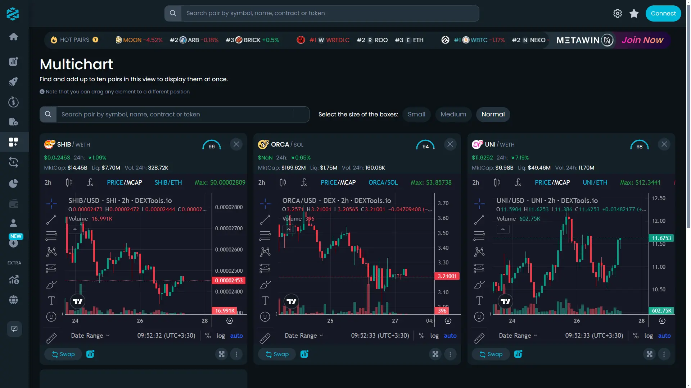Toggle auto scale on ORCA chart

coord(450,336)
